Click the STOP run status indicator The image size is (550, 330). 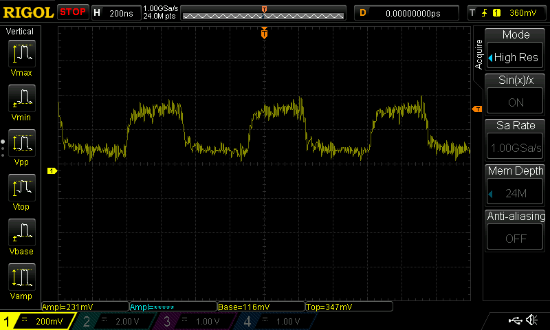[73, 12]
